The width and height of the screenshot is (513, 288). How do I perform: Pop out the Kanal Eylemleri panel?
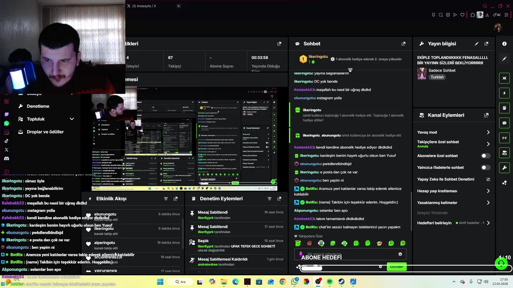click(x=486, y=115)
